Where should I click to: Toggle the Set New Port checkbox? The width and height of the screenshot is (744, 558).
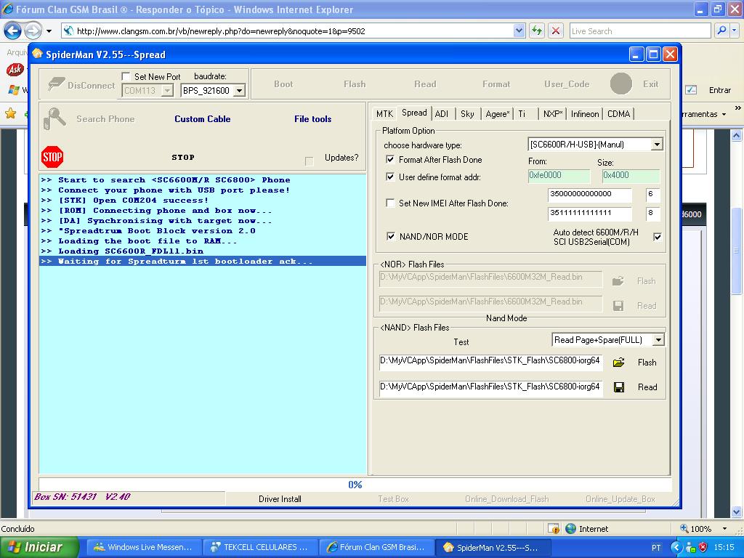126,76
